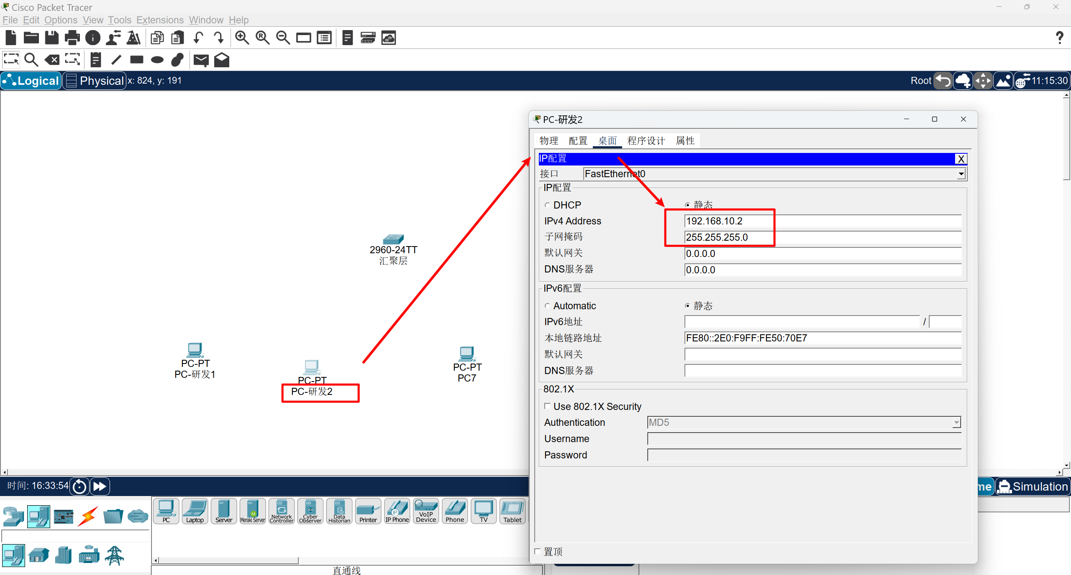Switch to the 属性 tab
The height and width of the screenshot is (575, 1071).
pos(685,141)
